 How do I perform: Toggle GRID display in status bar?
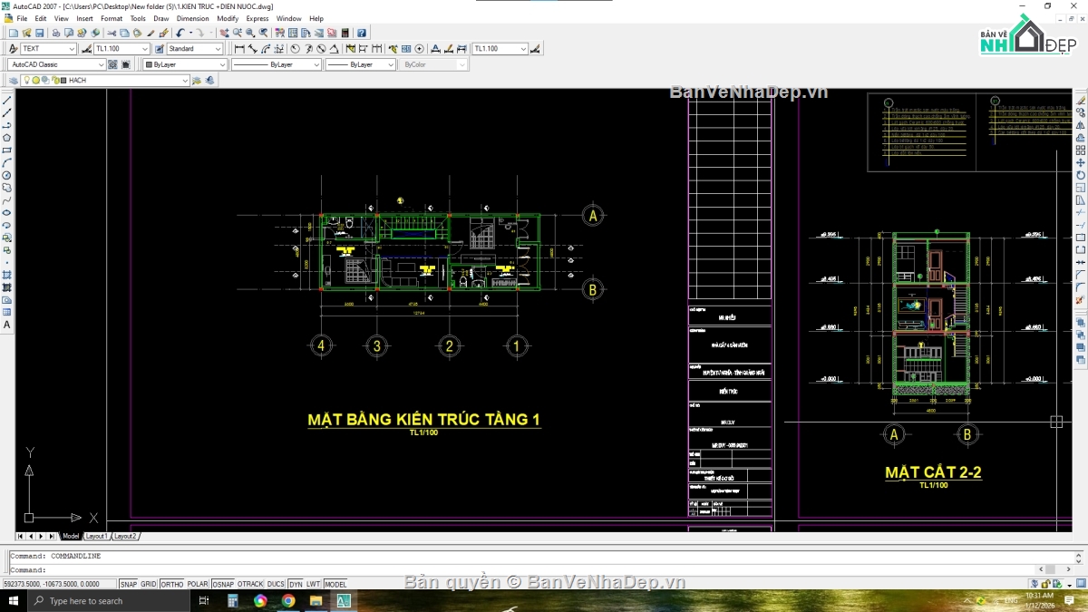point(149,585)
